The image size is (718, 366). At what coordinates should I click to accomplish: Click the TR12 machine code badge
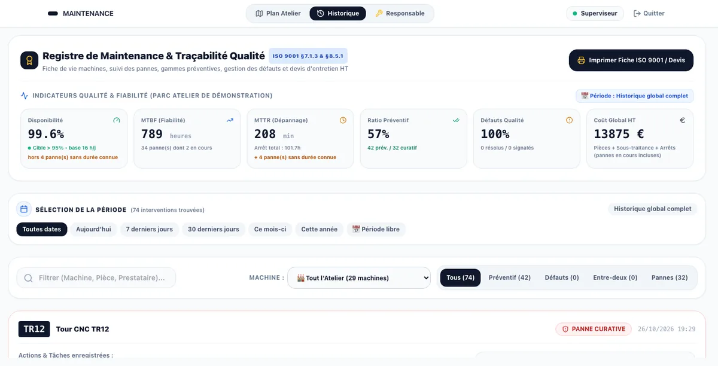(x=34, y=329)
